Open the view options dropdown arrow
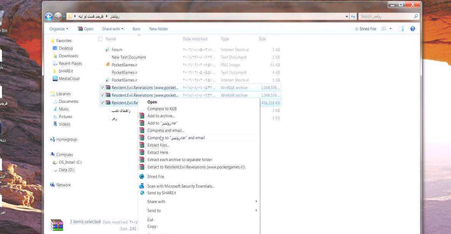451x234 pixels. [x=390, y=29]
